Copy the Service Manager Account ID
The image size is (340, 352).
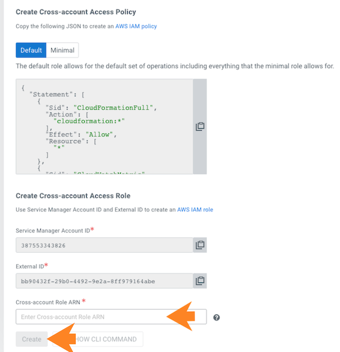[200, 245]
